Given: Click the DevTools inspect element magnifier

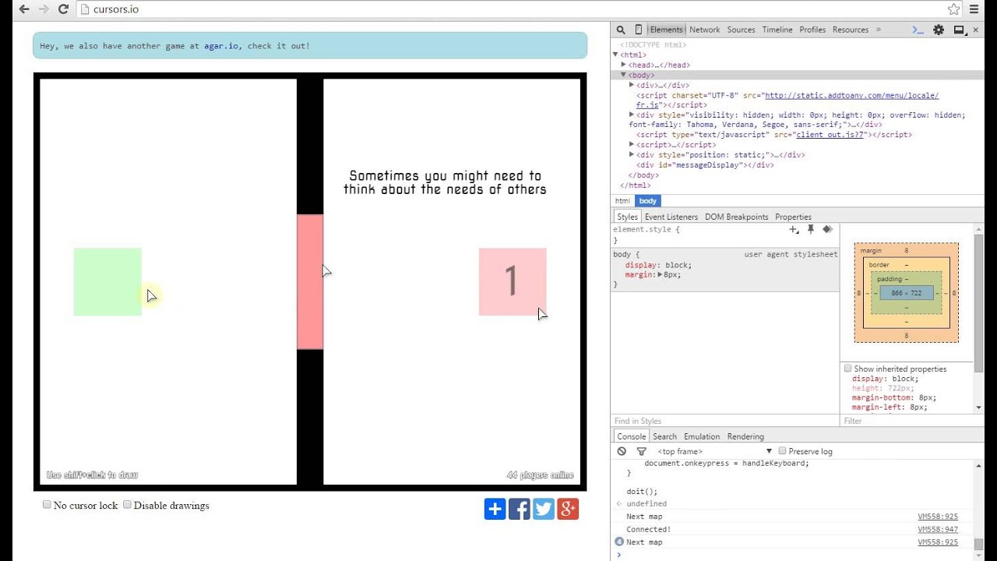Looking at the screenshot, I should coord(621,30).
